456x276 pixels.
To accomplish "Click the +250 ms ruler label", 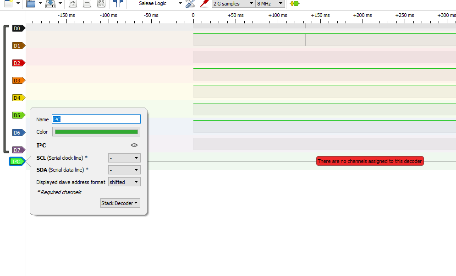I will pos(405,16).
